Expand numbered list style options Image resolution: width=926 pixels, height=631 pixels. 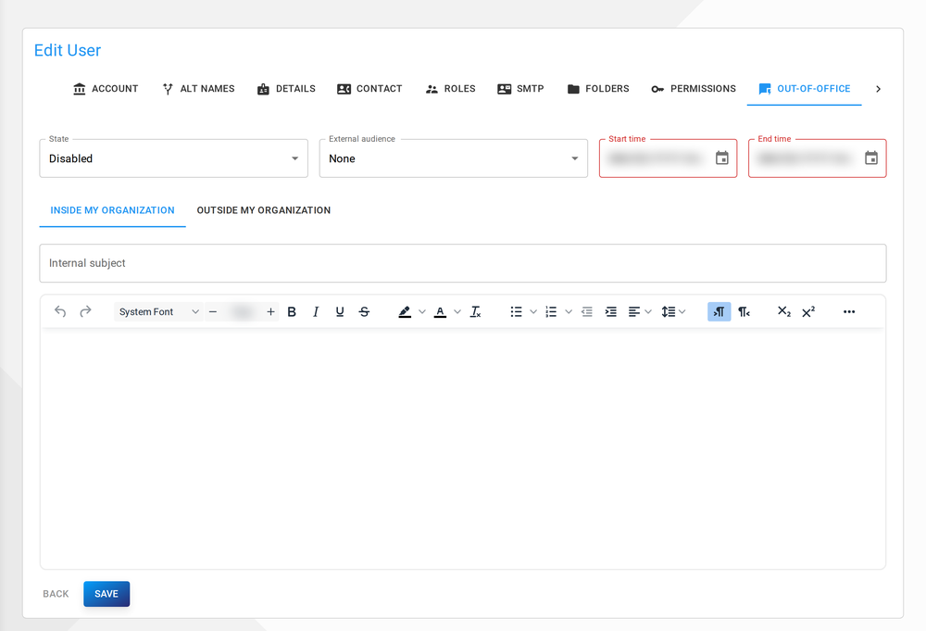[x=569, y=311]
